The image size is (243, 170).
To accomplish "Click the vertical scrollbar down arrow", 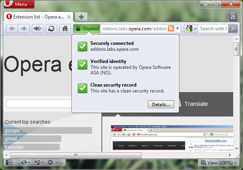I will (237, 149).
